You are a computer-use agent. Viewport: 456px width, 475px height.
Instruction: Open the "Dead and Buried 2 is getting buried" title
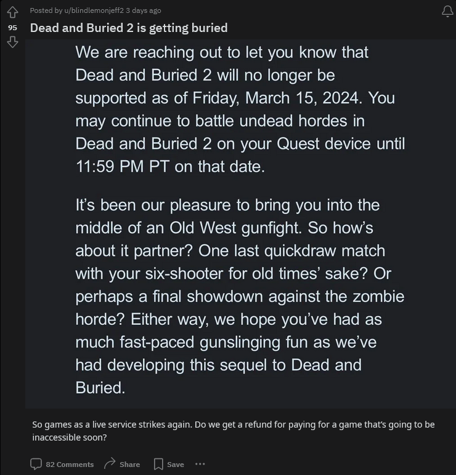click(129, 28)
